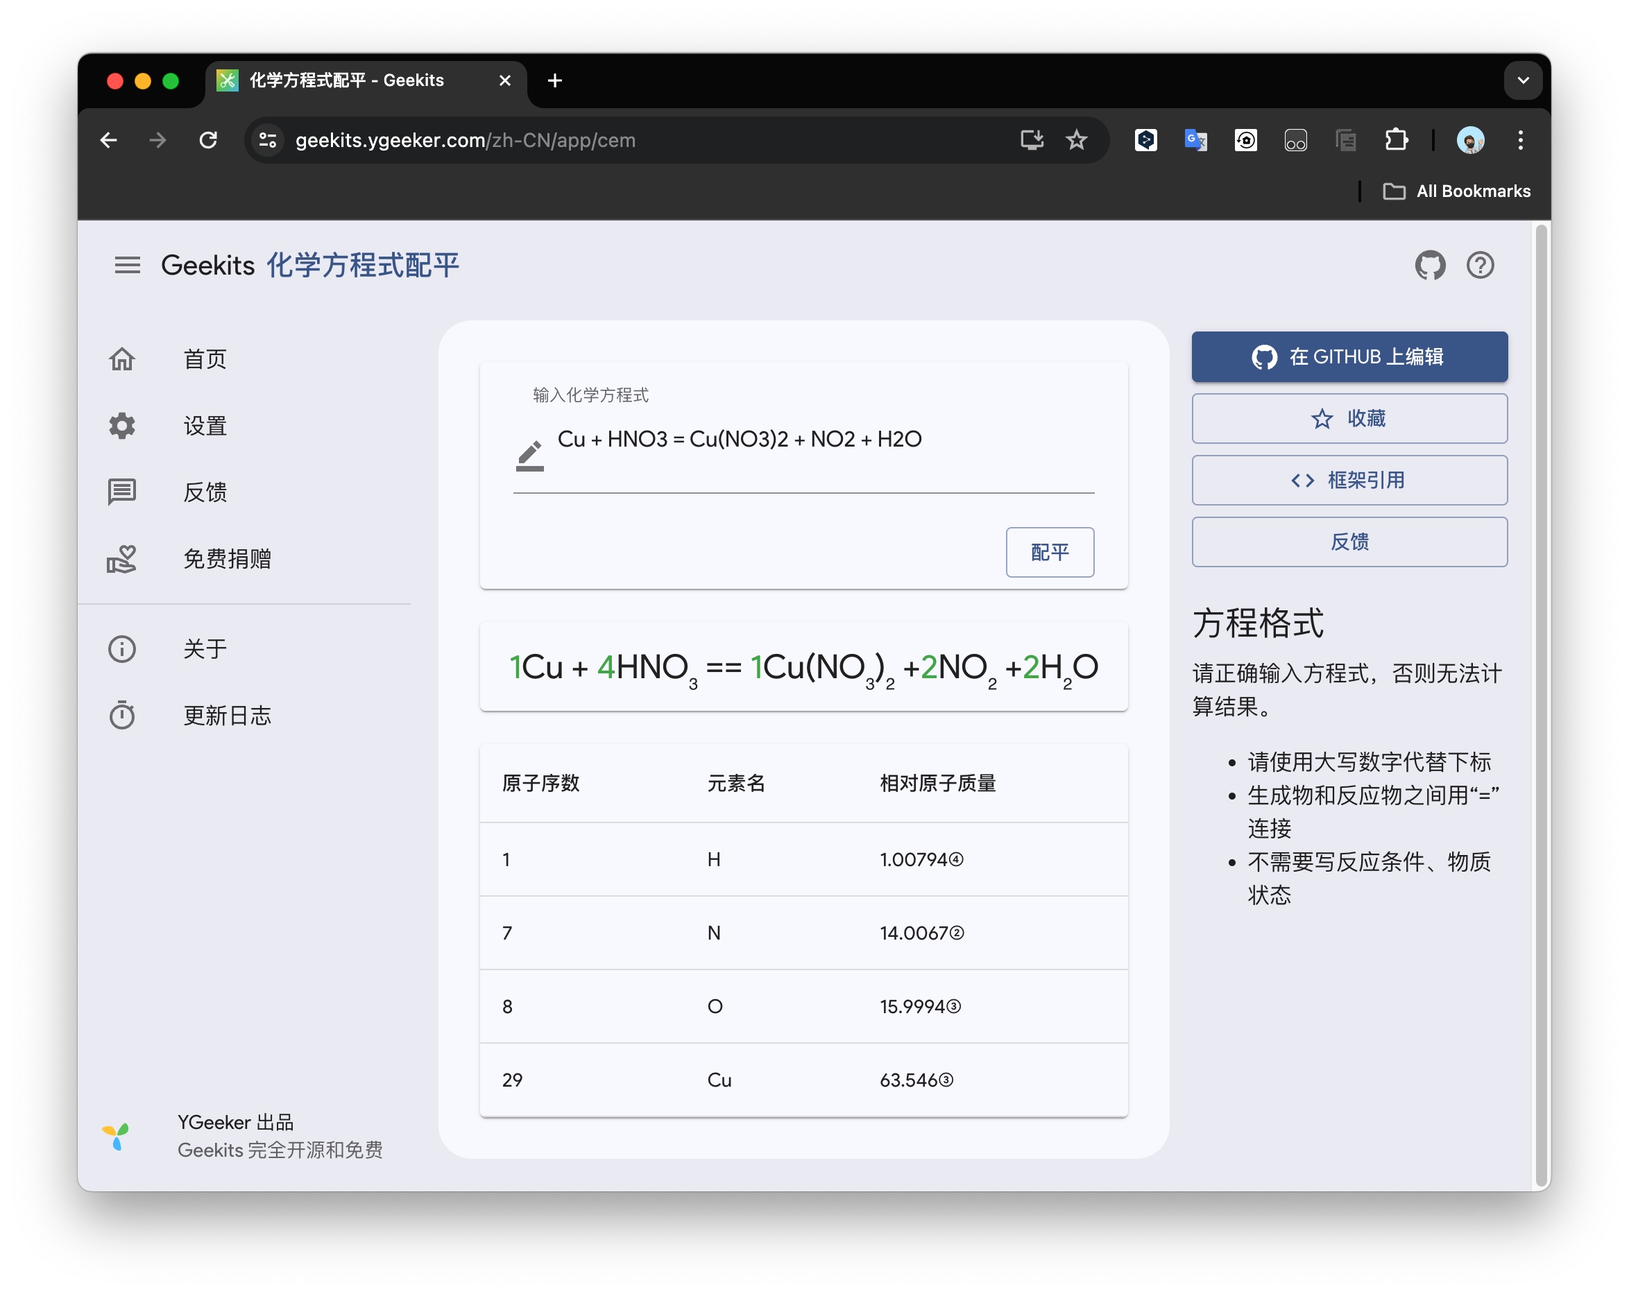Open All Bookmarks folder

click(1456, 191)
